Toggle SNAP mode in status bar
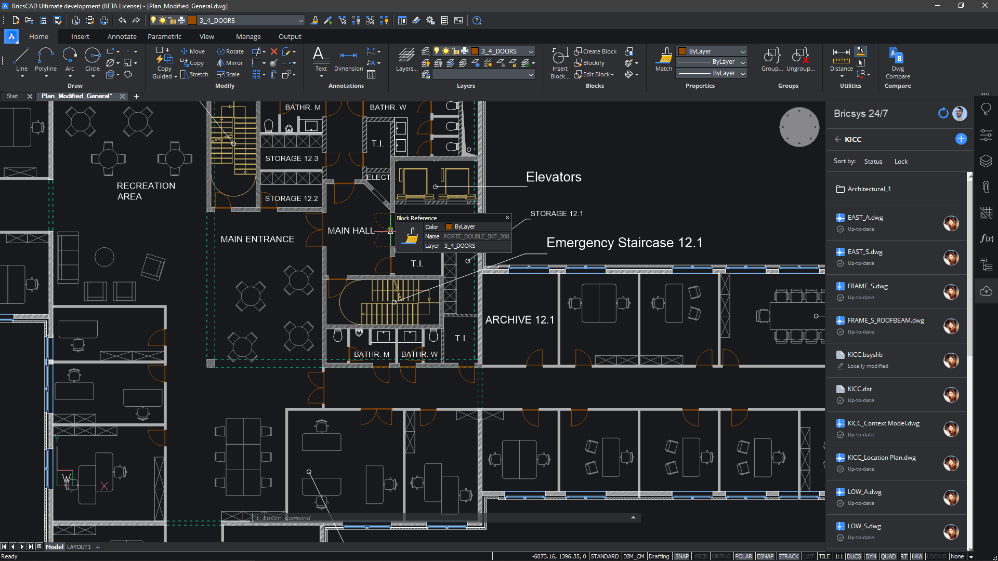Image resolution: width=998 pixels, height=561 pixels. pos(684,556)
